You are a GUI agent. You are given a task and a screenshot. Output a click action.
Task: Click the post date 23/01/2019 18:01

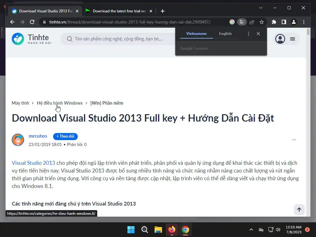coord(45,144)
